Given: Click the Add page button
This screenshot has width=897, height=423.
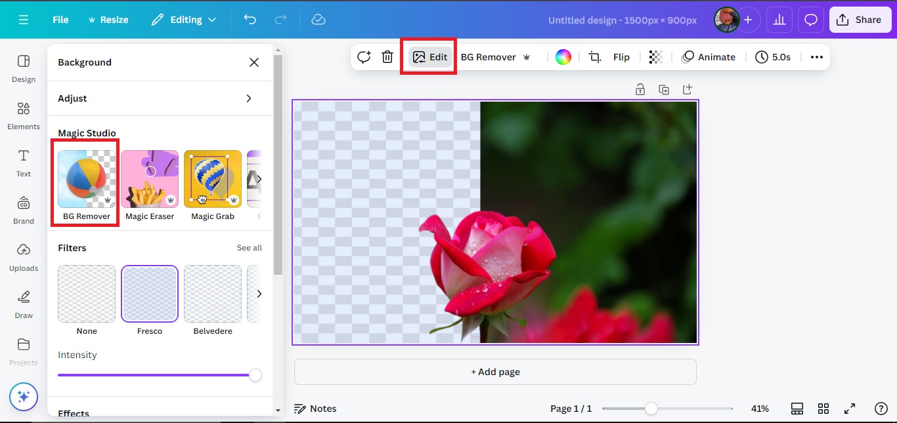Looking at the screenshot, I should click(495, 372).
